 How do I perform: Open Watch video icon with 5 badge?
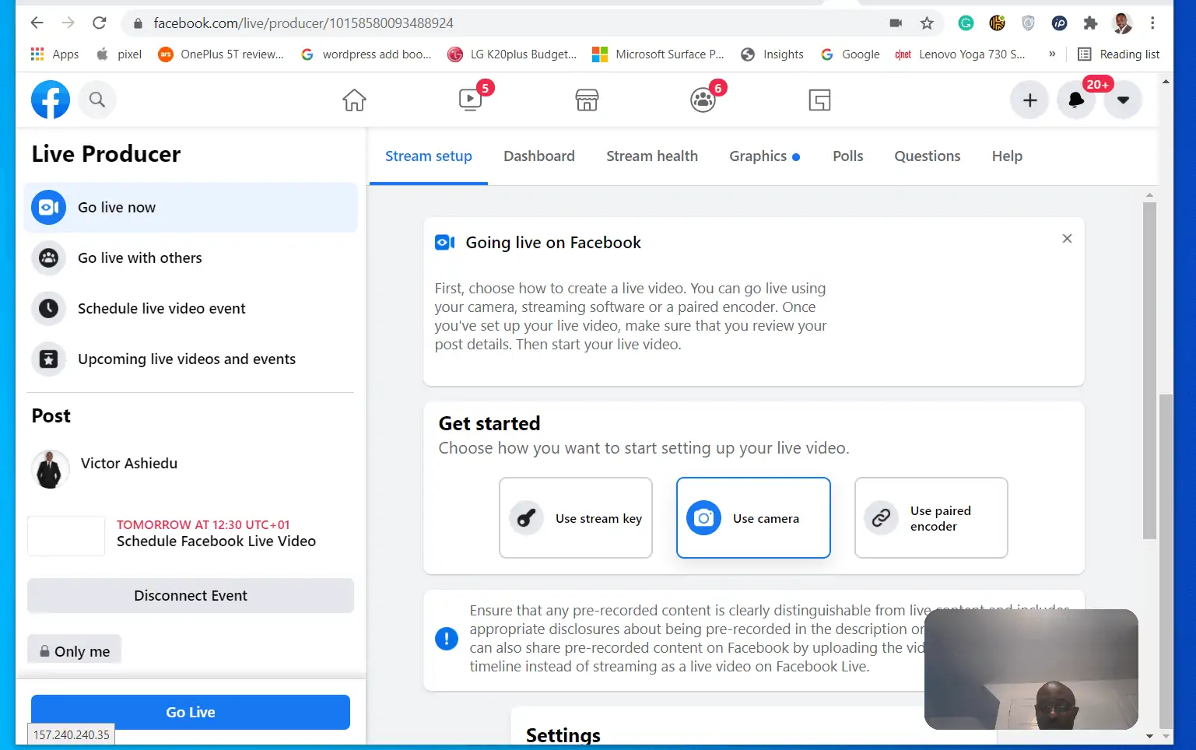click(x=471, y=100)
